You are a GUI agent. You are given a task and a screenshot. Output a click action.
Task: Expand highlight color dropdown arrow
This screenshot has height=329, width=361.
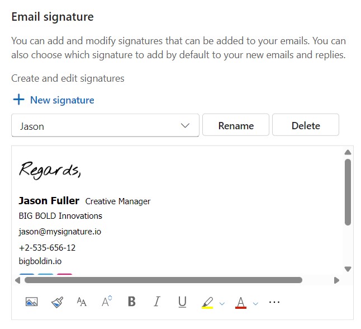pos(222,304)
